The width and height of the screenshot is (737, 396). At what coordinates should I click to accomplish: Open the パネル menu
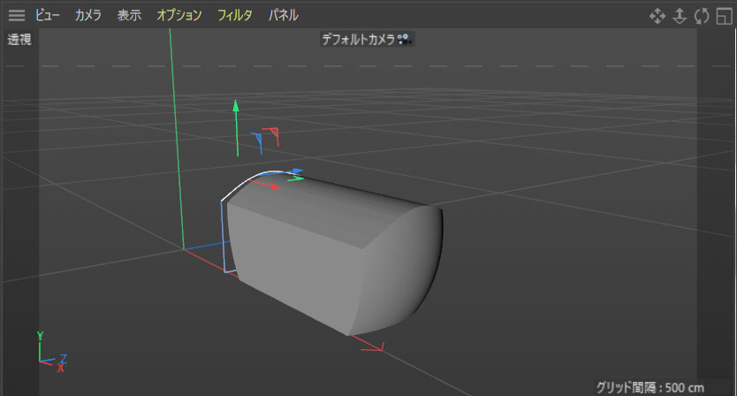point(283,15)
